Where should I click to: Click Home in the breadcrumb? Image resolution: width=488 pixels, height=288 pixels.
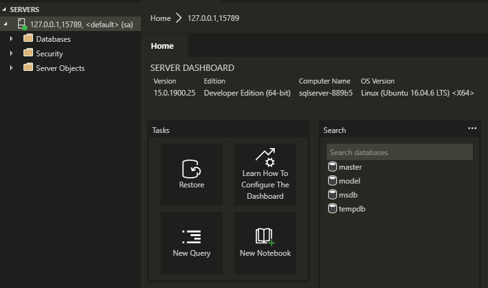(161, 18)
